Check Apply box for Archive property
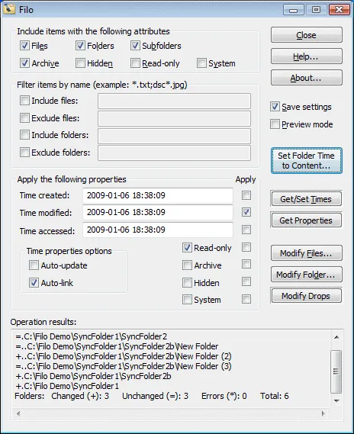 pyautogui.click(x=246, y=264)
